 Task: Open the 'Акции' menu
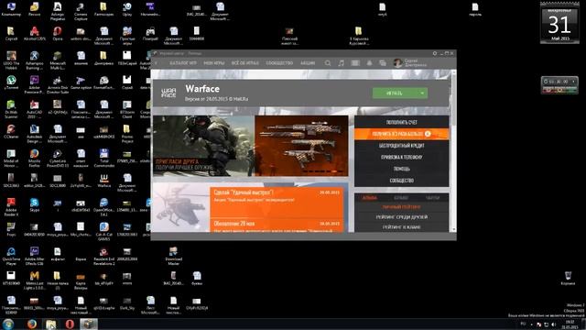(x=308, y=63)
